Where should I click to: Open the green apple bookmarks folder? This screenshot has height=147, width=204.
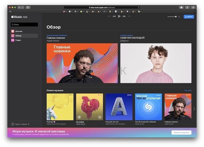(81, 12)
